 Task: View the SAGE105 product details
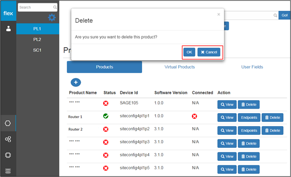tap(227, 105)
